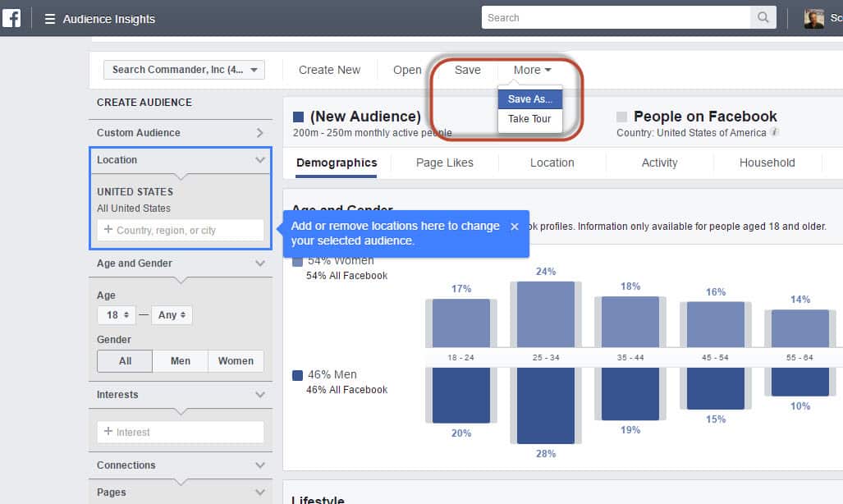Image resolution: width=843 pixels, height=504 pixels.
Task: Collapse the Pages section chevron
Action: [x=260, y=493]
